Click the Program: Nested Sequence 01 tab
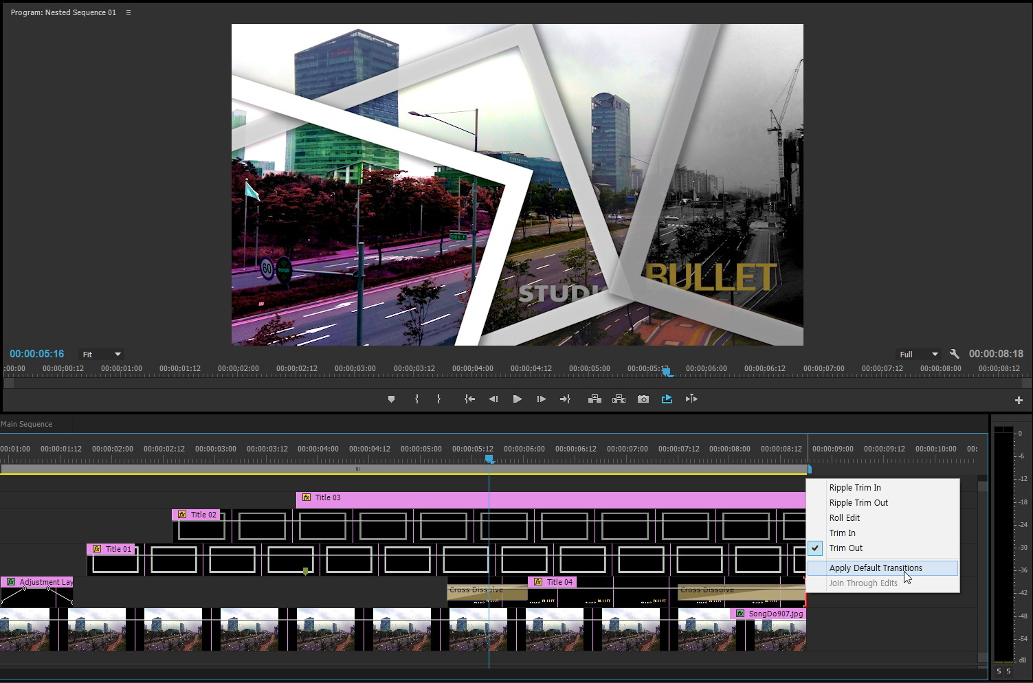1033x683 pixels. click(63, 12)
